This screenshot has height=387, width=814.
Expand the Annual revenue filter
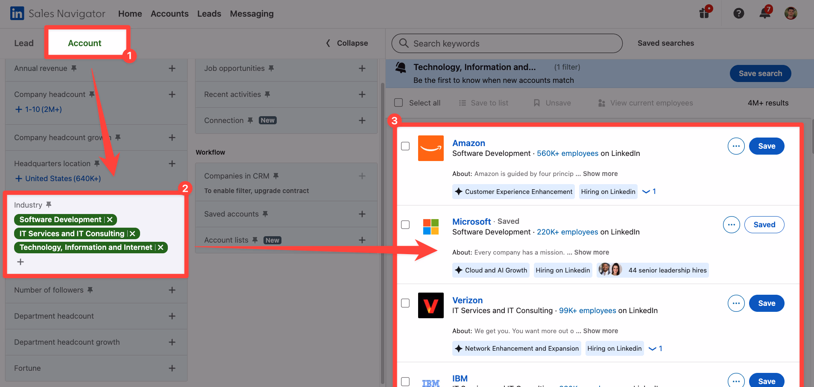coord(172,68)
